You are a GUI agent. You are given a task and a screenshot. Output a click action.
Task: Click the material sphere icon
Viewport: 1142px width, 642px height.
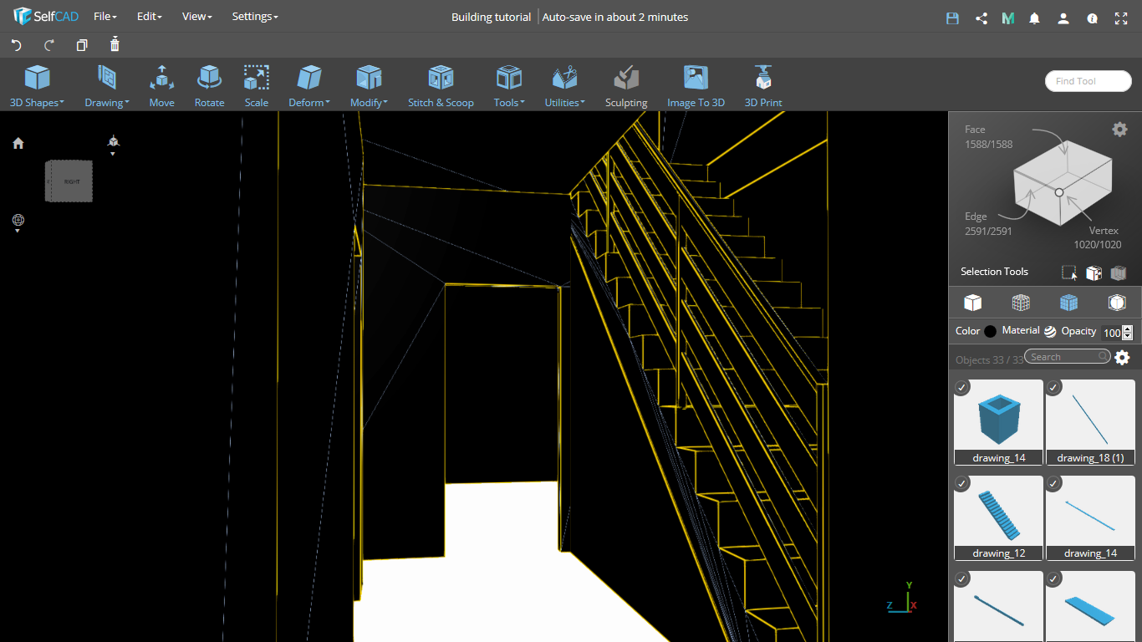coord(1050,331)
